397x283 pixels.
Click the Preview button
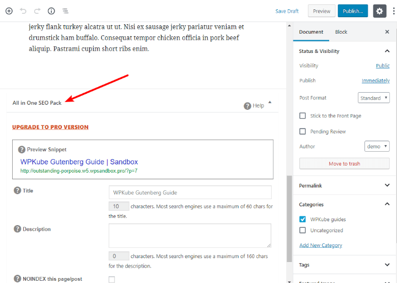[x=321, y=11]
